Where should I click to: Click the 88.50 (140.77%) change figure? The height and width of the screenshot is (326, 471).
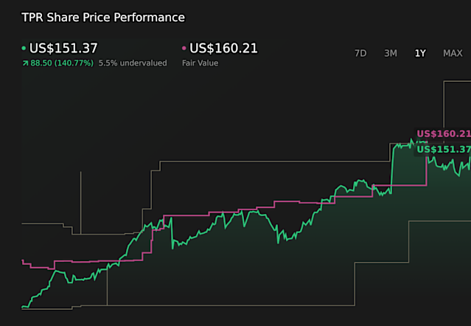click(x=63, y=63)
